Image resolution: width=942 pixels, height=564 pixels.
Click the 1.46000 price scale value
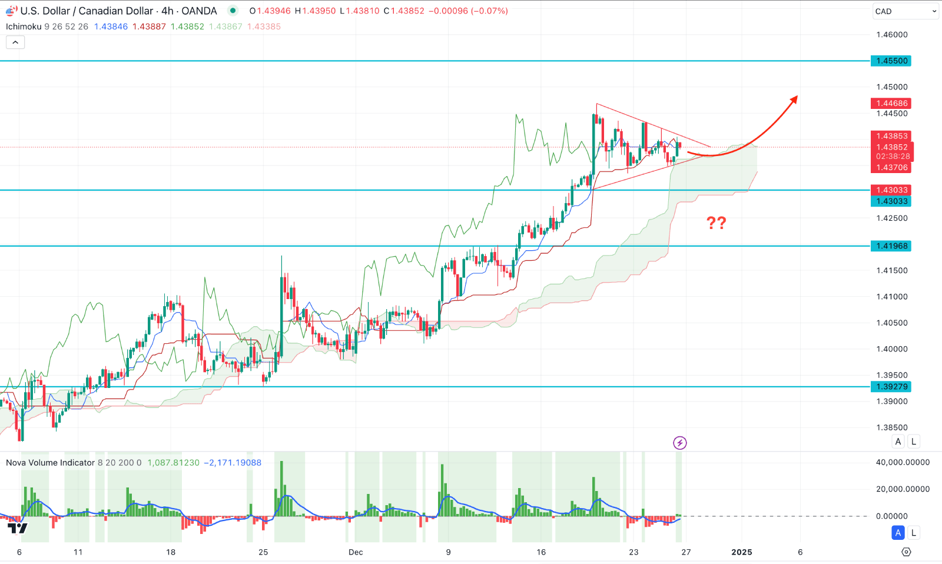point(892,35)
